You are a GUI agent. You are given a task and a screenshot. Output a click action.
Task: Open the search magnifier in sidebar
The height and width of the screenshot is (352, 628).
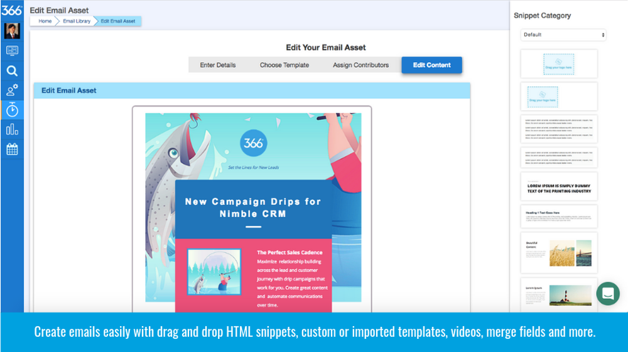point(12,71)
